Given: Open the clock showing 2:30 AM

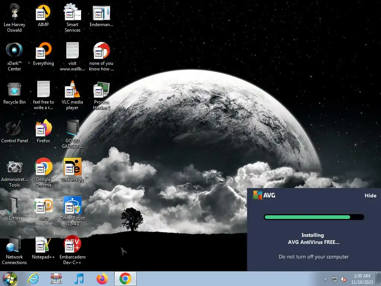Looking at the screenshot, I should click(362, 279).
